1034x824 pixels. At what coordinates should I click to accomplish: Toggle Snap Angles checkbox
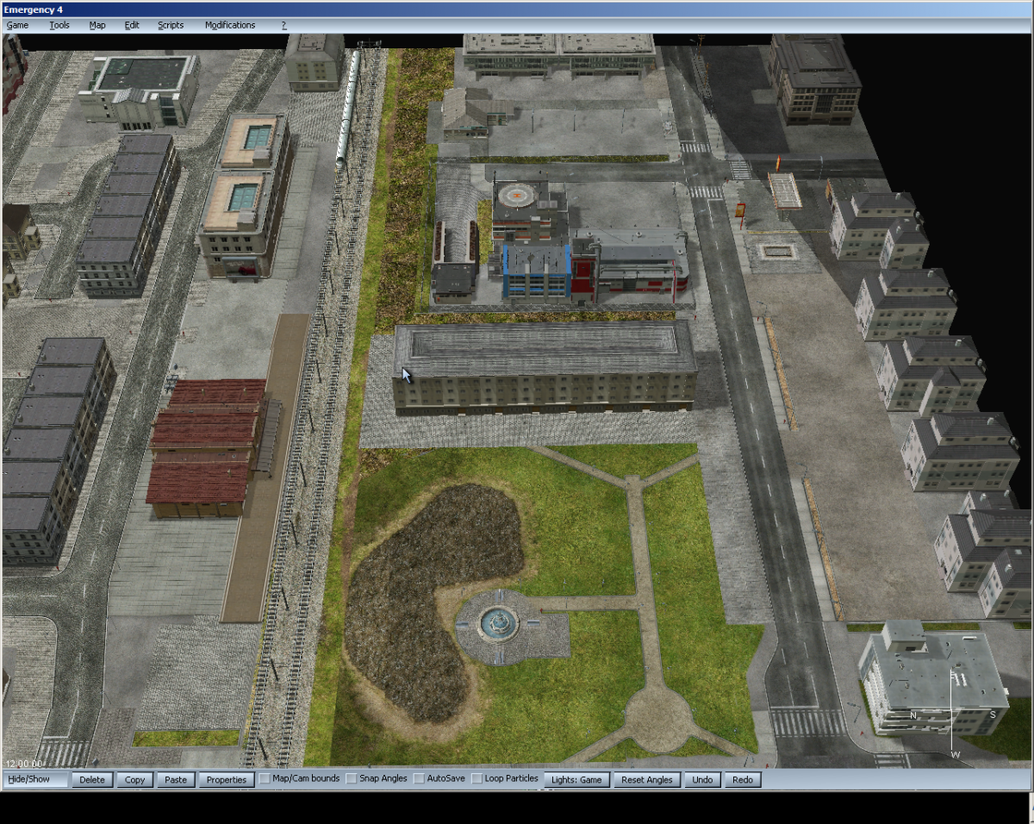351,778
